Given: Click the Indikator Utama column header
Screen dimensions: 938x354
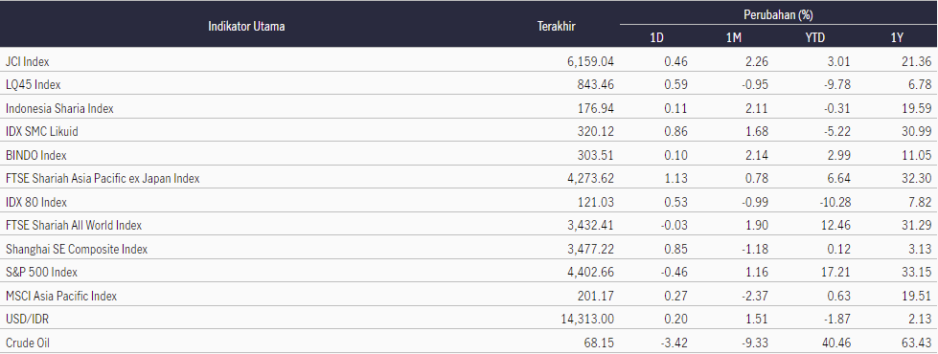Looking at the screenshot, I should [x=246, y=26].
